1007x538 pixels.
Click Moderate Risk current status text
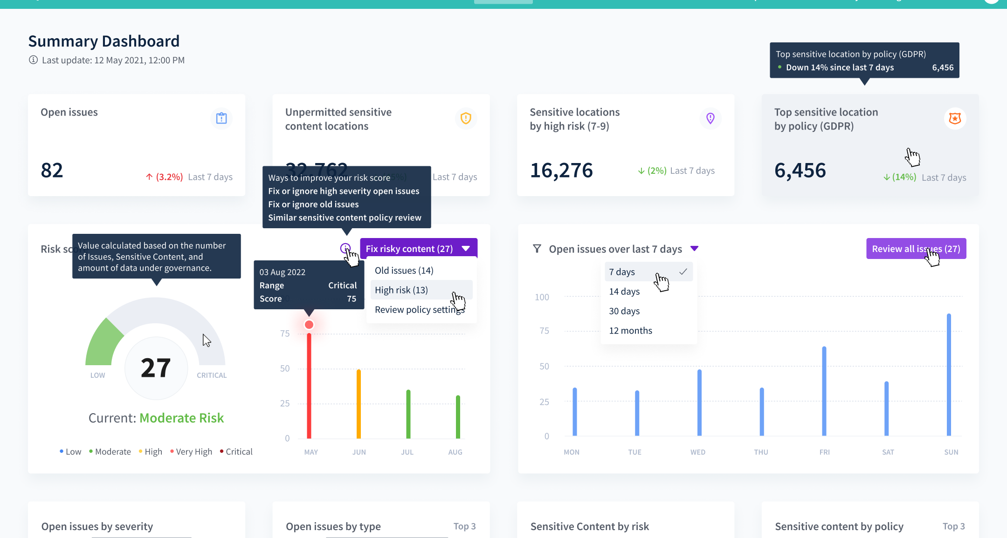click(x=182, y=418)
